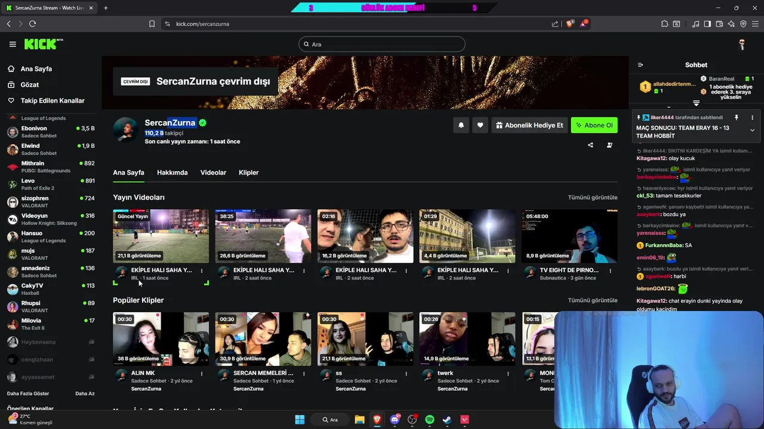The height and width of the screenshot is (429, 764).
Task: Open the twerk clip thumbnail
Action: click(467, 339)
